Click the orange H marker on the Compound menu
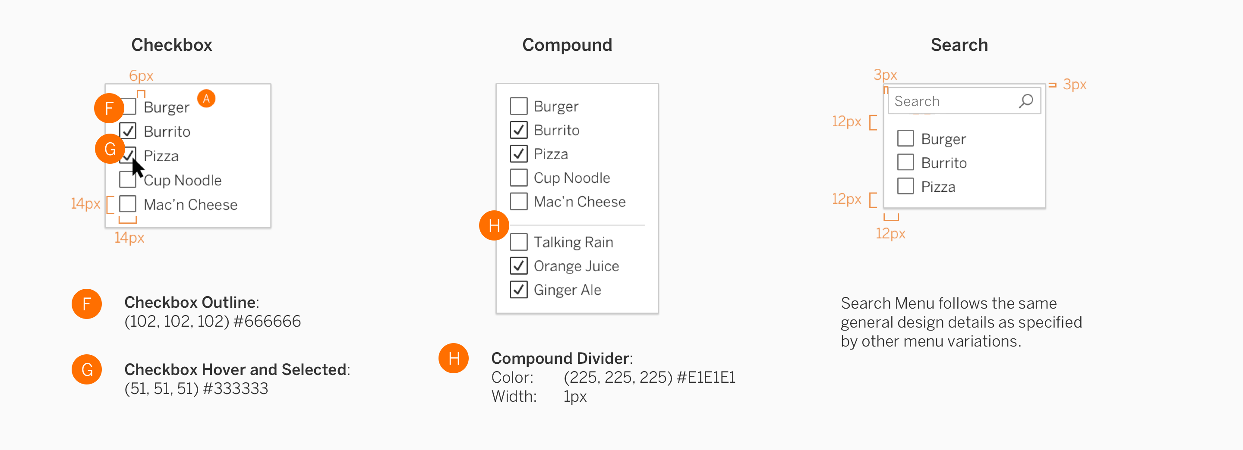 click(494, 225)
